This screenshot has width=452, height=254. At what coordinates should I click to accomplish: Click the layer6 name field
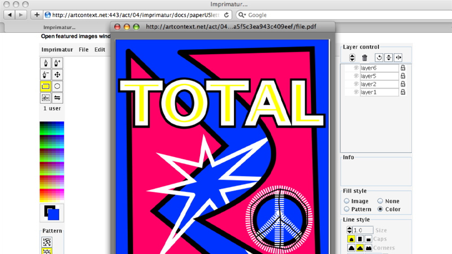tap(379, 68)
